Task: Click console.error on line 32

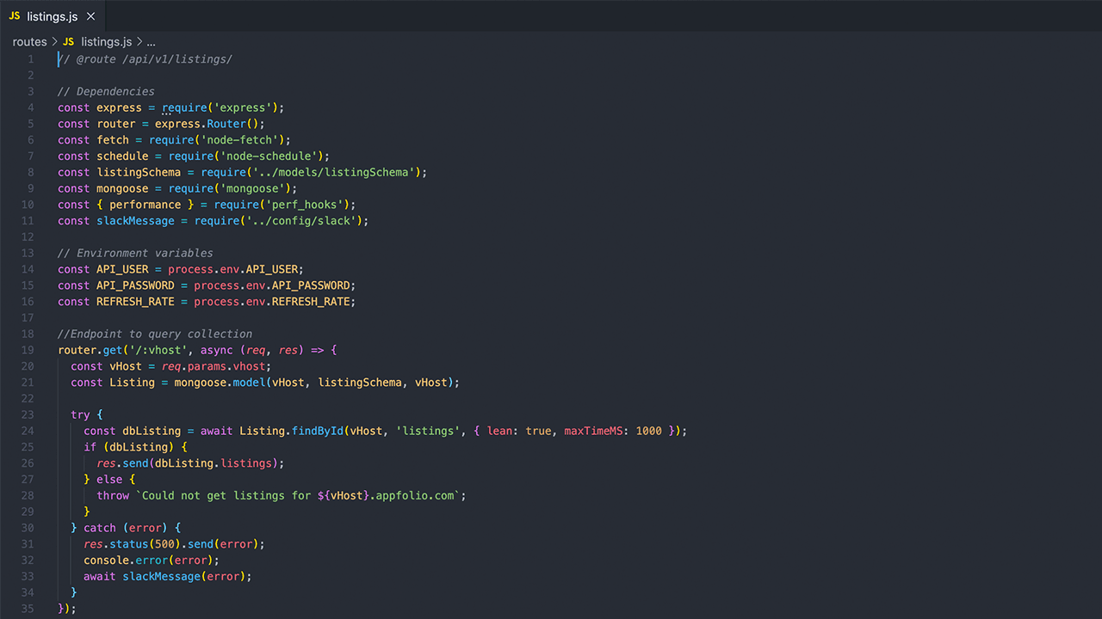Action: tap(125, 560)
